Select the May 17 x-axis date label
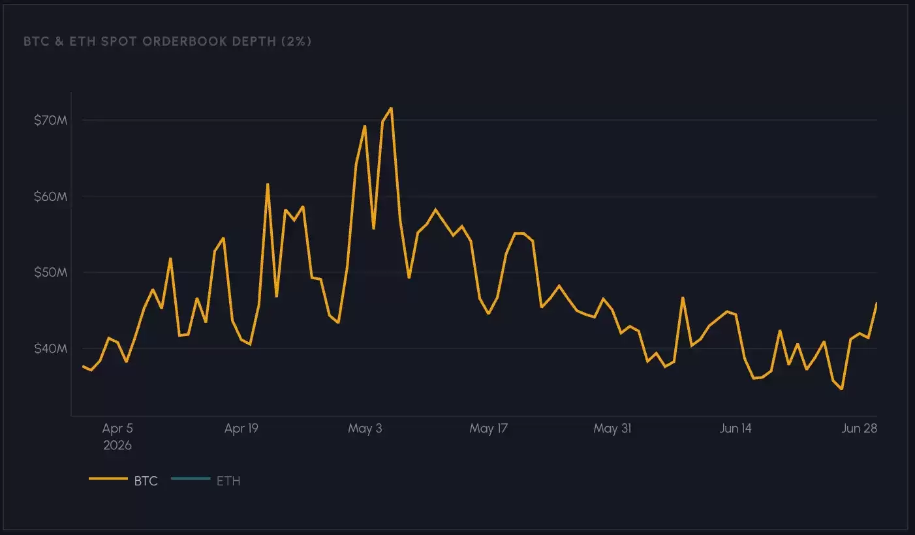The image size is (915, 535). point(488,429)
